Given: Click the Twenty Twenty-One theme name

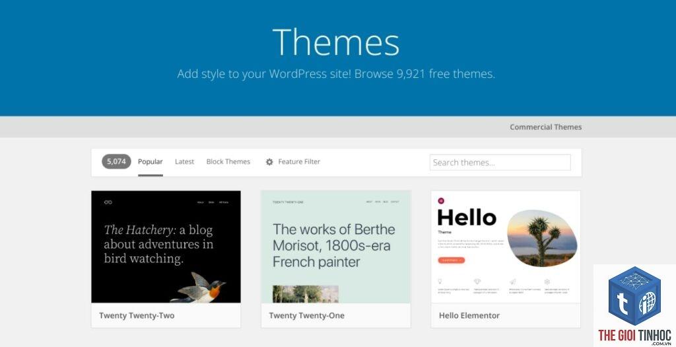Looking at the screenshot, I should [x=306, y=315].
